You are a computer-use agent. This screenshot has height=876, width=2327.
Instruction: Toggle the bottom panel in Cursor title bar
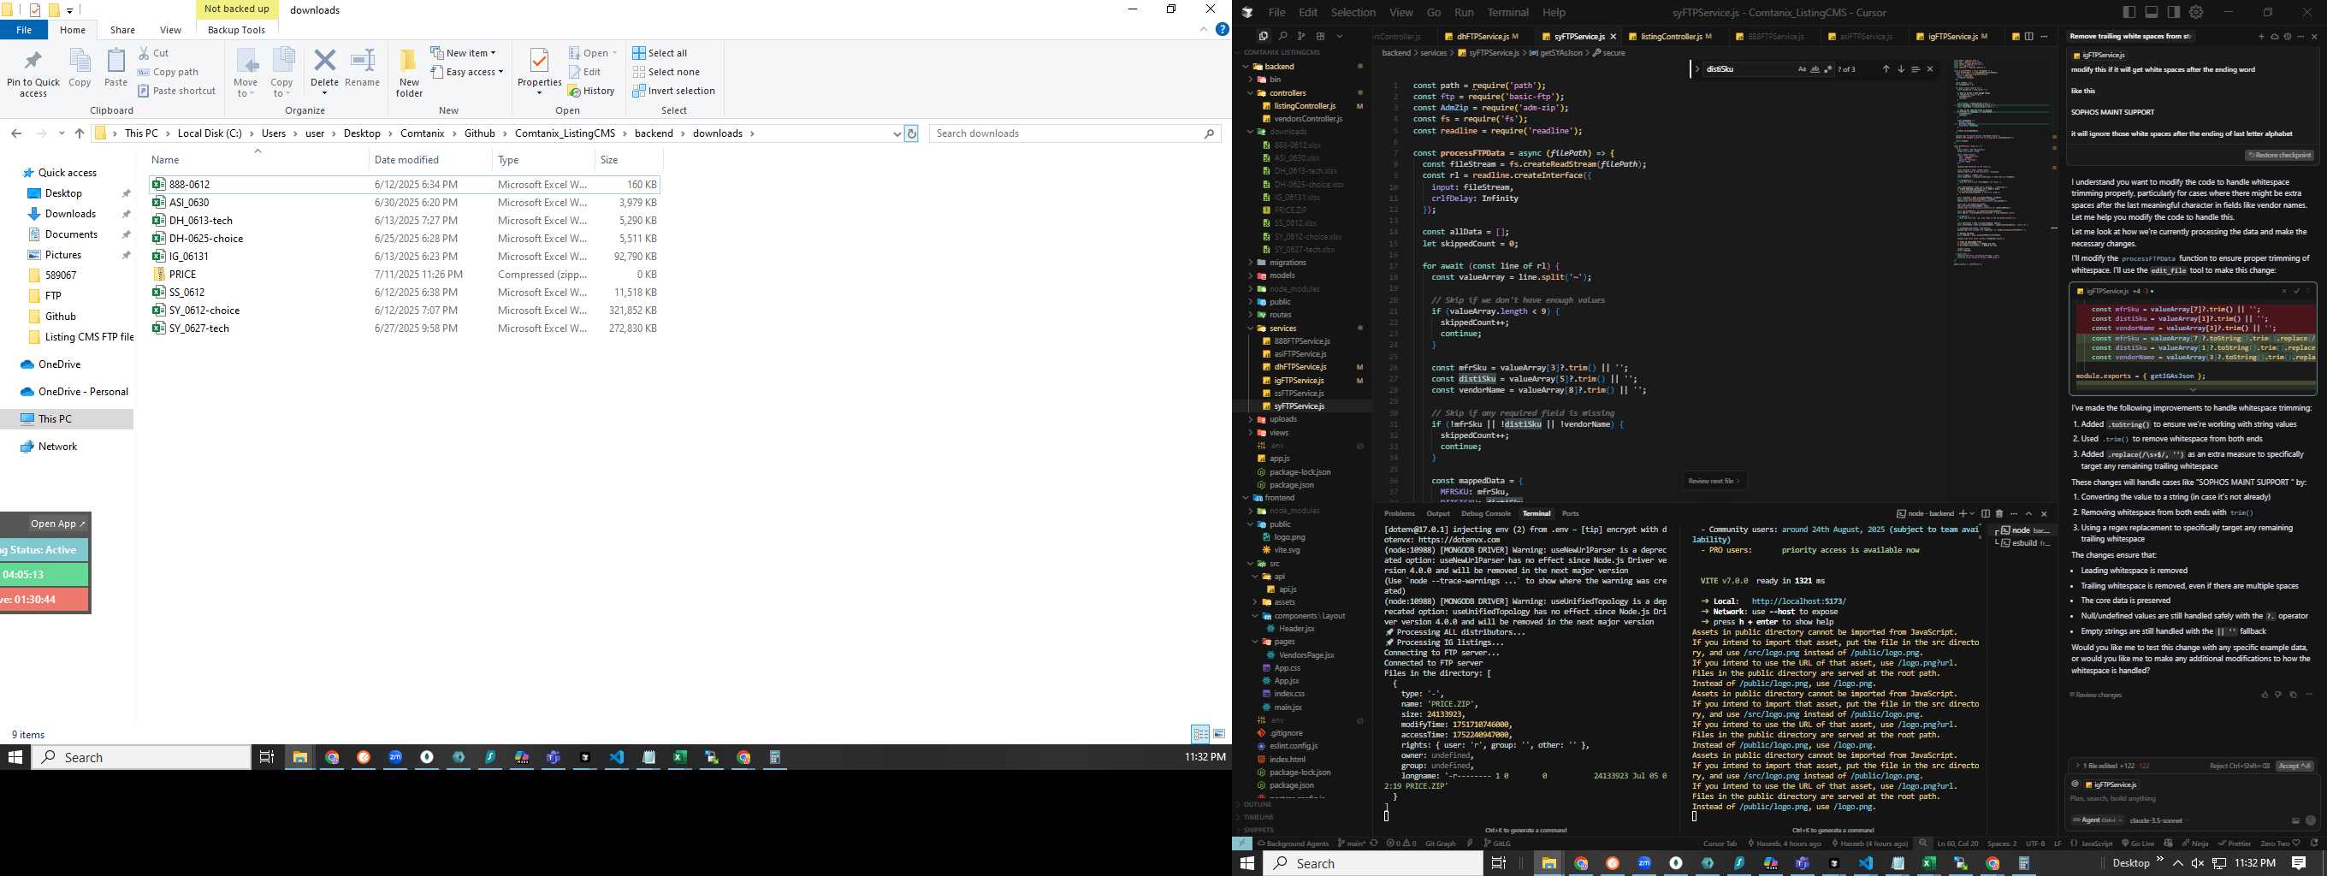(x=2152, y=12)
